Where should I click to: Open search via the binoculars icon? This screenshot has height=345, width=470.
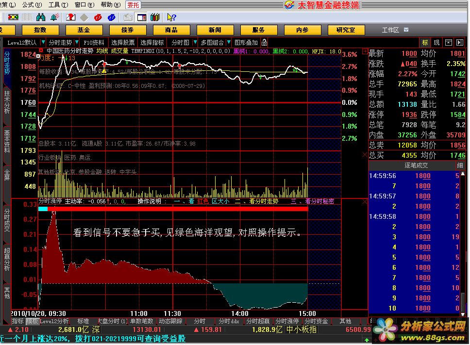(x=40, y=17)
